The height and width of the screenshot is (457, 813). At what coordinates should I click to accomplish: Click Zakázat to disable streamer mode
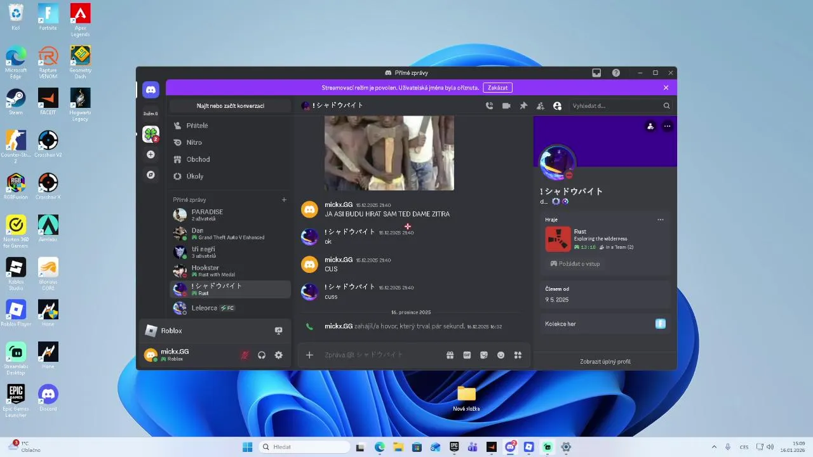[497, 88]
